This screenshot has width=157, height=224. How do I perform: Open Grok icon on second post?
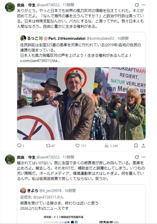click(x=137, y=157)
